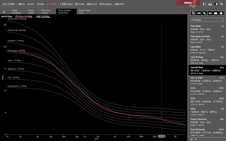Viewport: 226px width, 141px height.
Task: Click the -0.7 RAMP metric
Action: tap(51, 4)
